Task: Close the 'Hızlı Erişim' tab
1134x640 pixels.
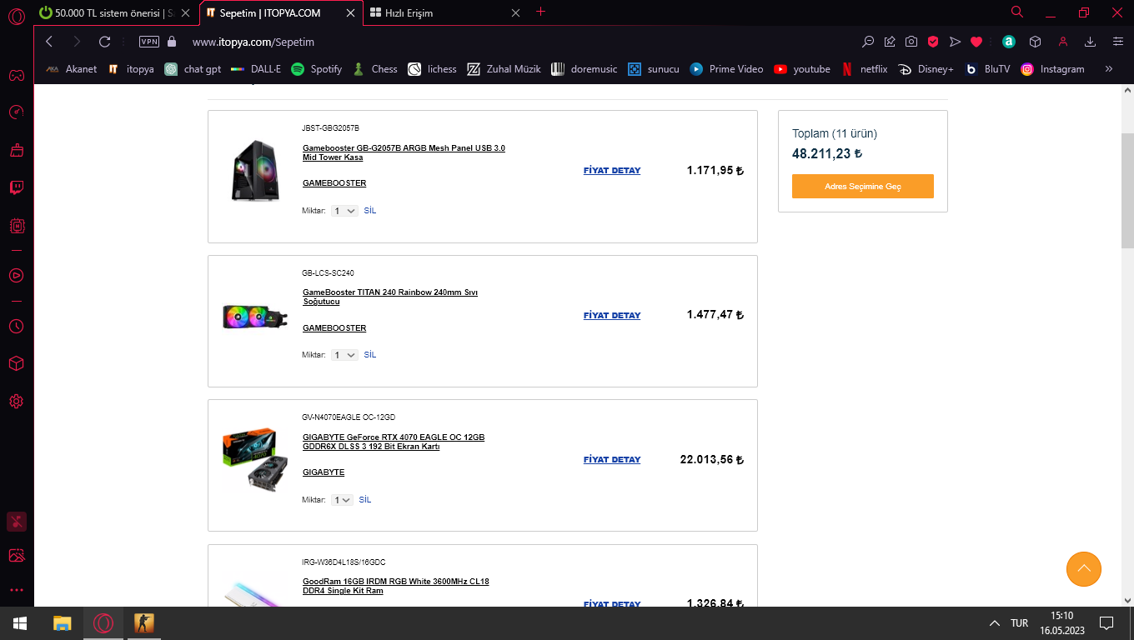Action: pyautogui.click(x=515, y=13)
